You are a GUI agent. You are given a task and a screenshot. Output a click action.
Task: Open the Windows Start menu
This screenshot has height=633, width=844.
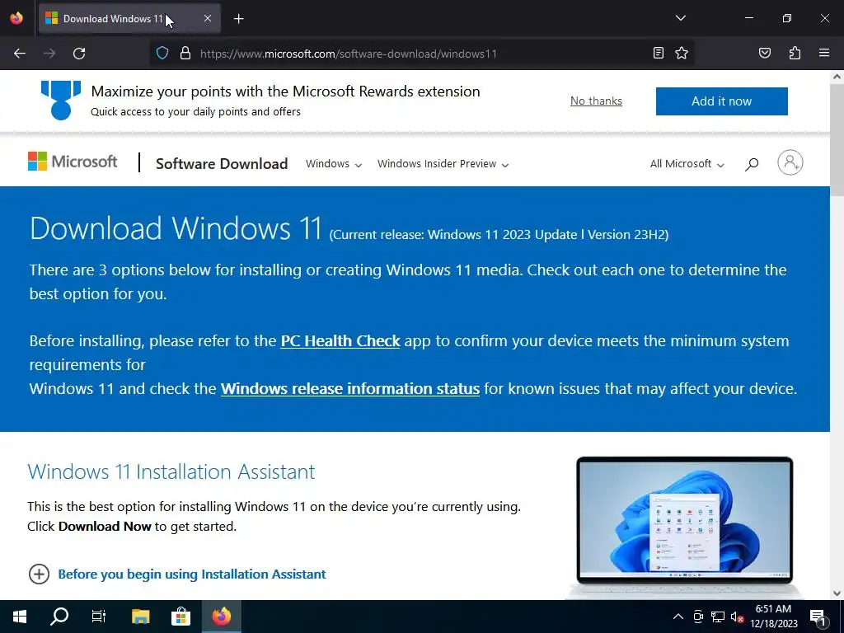[20, 617]
